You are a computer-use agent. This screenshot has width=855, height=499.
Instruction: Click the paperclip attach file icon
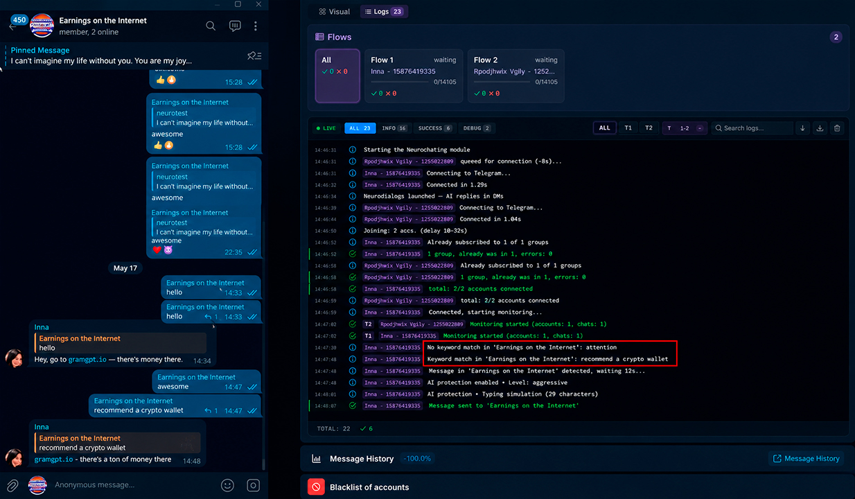point(12,485)
